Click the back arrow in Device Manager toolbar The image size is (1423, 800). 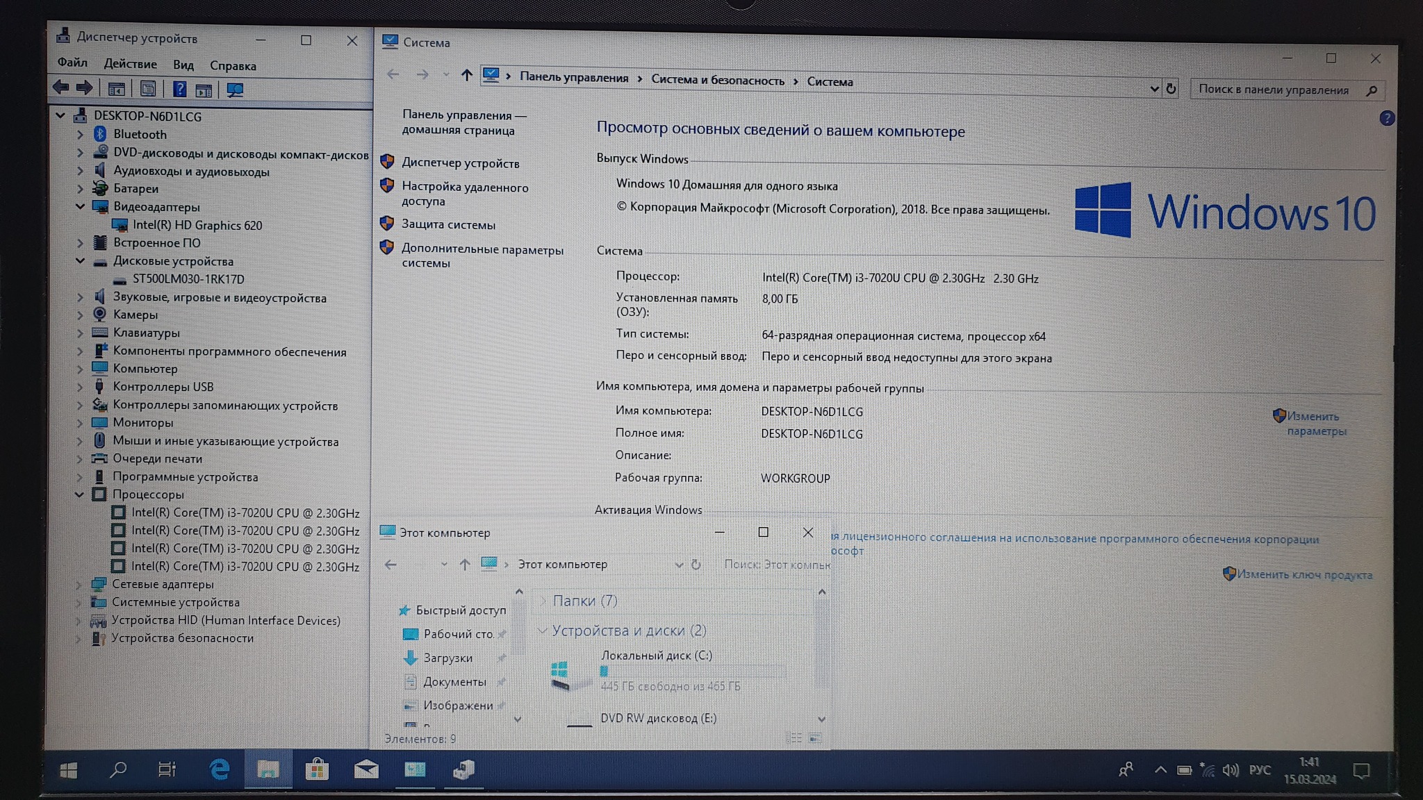pyautogui.click(x=61, y=87)
